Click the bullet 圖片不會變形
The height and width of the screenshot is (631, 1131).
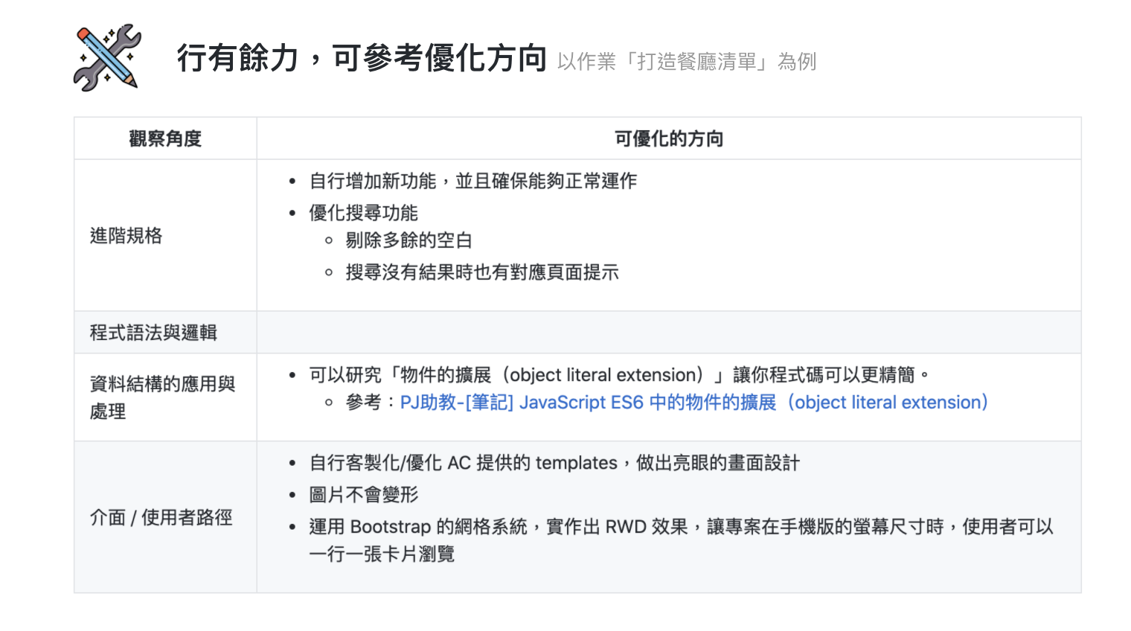coord(364,495)
